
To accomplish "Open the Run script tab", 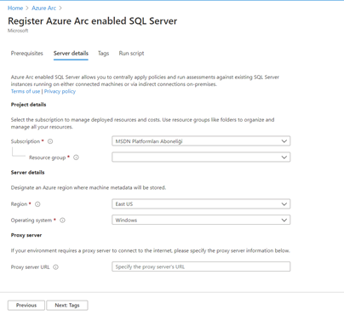I will (x=131, y=54).
